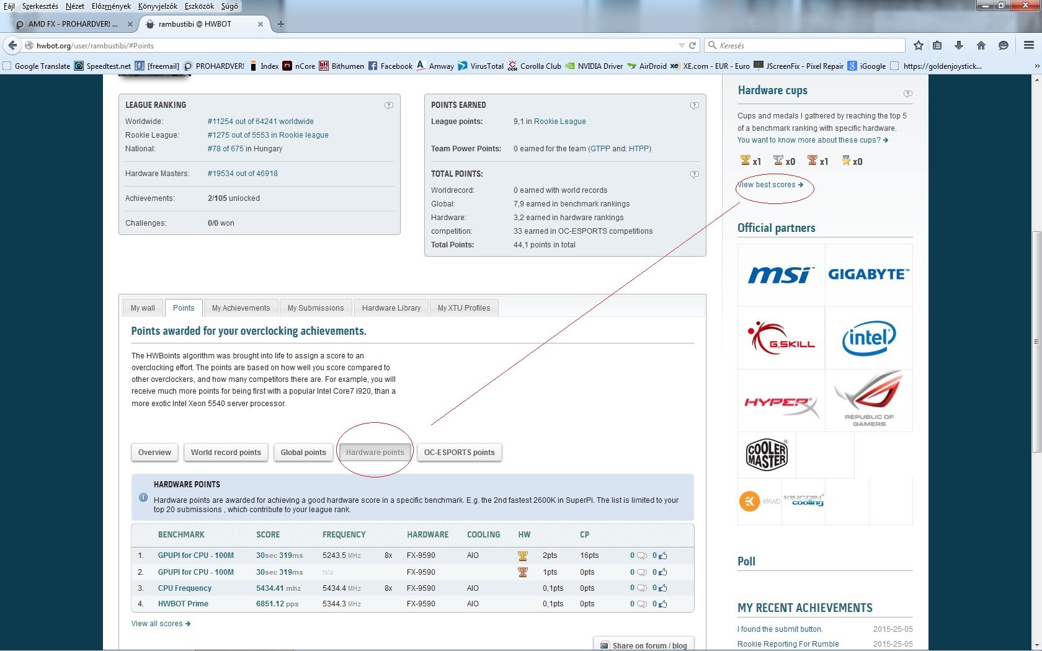
Task: Click the info icon in Hardware Points box
Action: (x=143, y=497)
